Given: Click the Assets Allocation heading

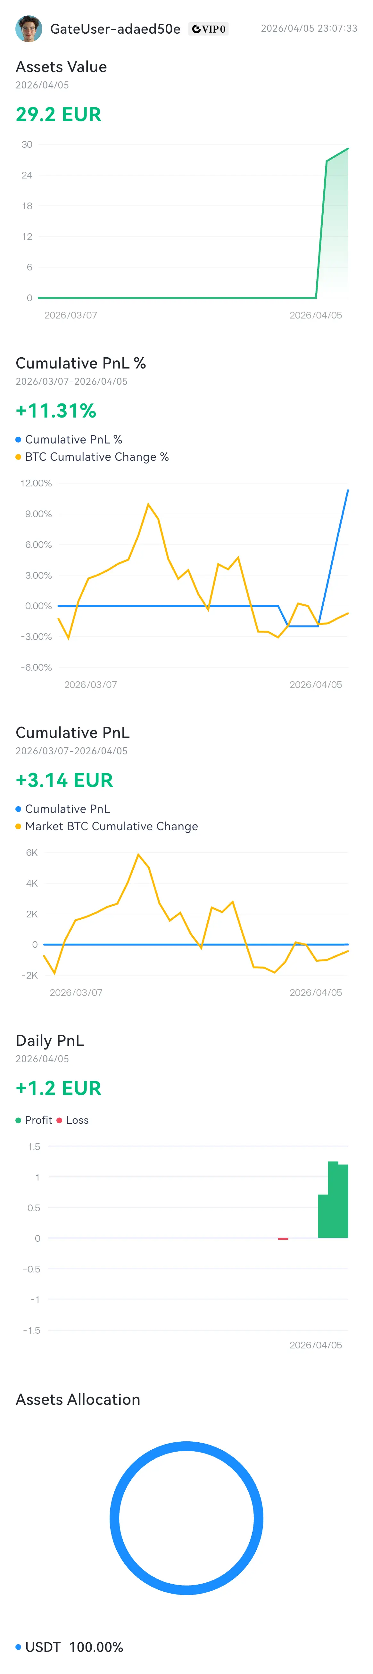Looking at the screenshot, I should click(78, 1399).
